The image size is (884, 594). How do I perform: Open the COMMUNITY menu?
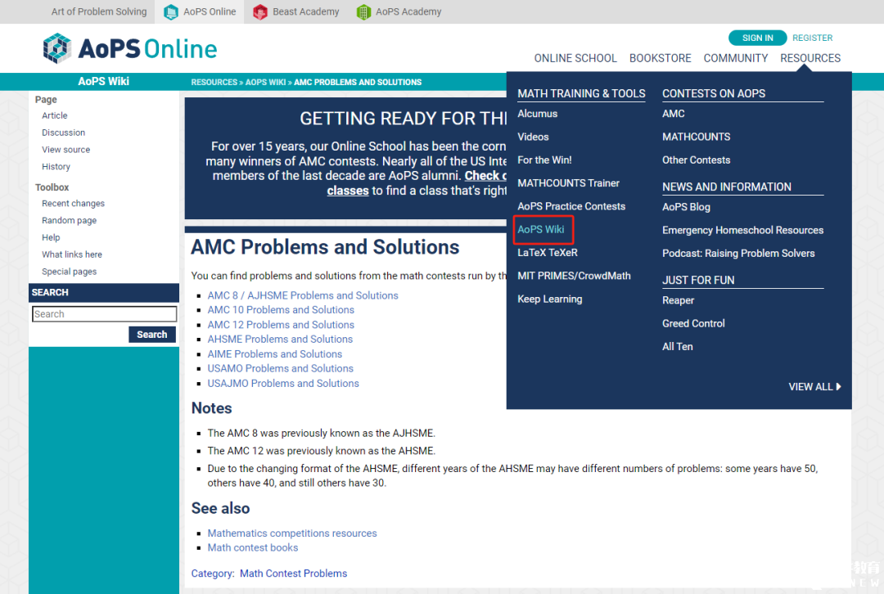(x=735, y=58)
